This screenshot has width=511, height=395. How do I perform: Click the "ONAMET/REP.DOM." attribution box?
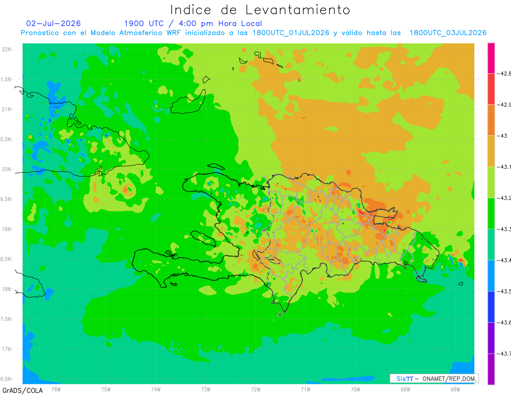pos(434,378)
